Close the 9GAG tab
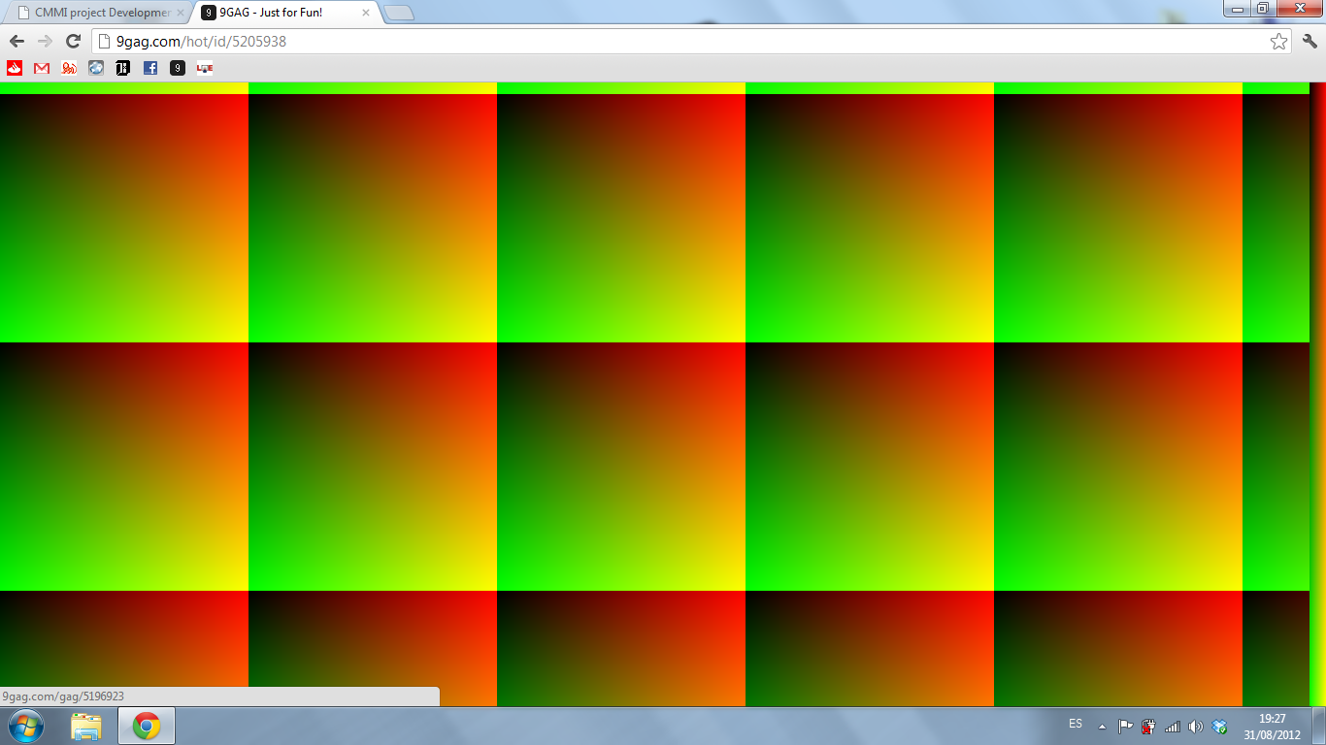Image resolution: width=1326 pixels, height=745 pixels. coord(366,14)
